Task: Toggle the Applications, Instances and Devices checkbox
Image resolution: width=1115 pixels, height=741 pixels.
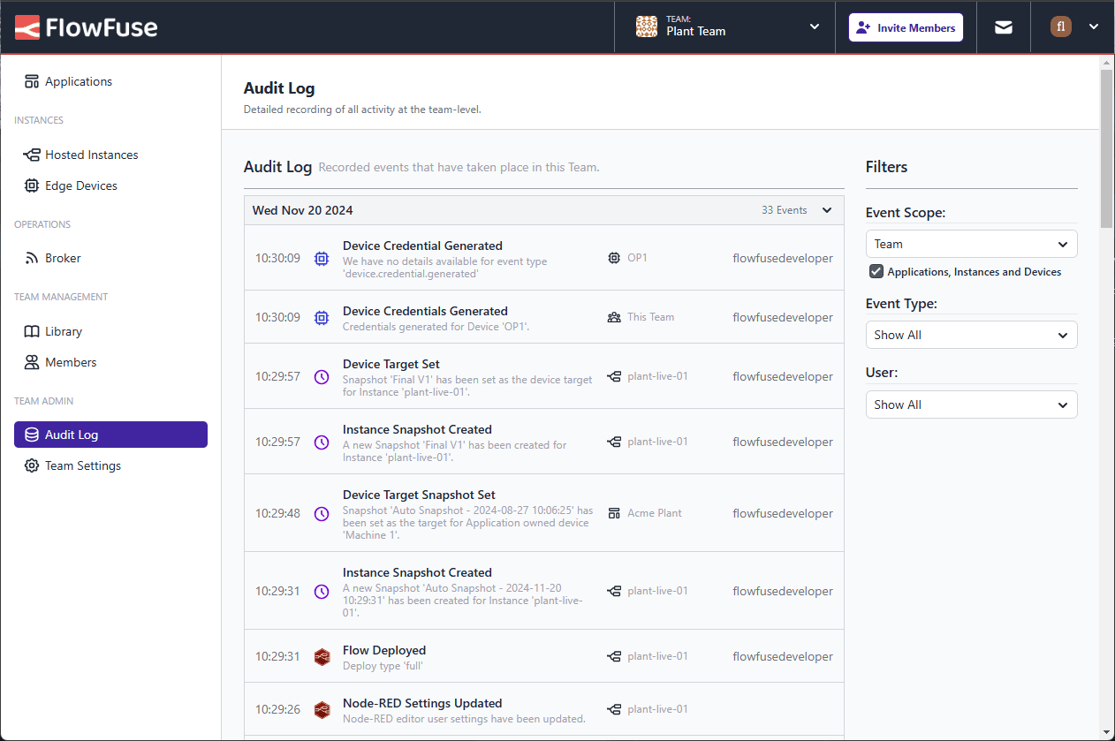Action: [876, 271]
